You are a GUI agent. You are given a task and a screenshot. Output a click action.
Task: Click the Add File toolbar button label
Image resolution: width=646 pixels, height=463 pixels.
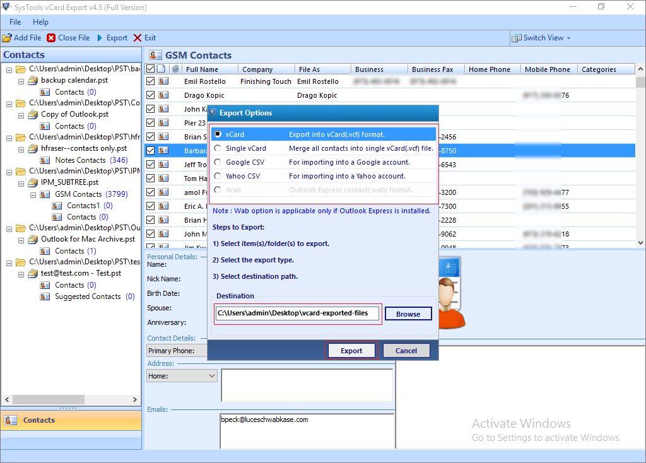(x=28, y=38)
